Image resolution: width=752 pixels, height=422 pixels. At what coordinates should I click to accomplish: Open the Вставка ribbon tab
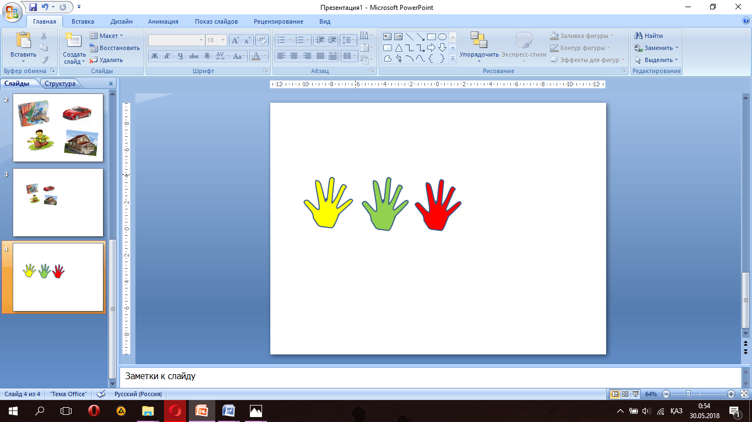pyautogui.click(x=83, y=21)
